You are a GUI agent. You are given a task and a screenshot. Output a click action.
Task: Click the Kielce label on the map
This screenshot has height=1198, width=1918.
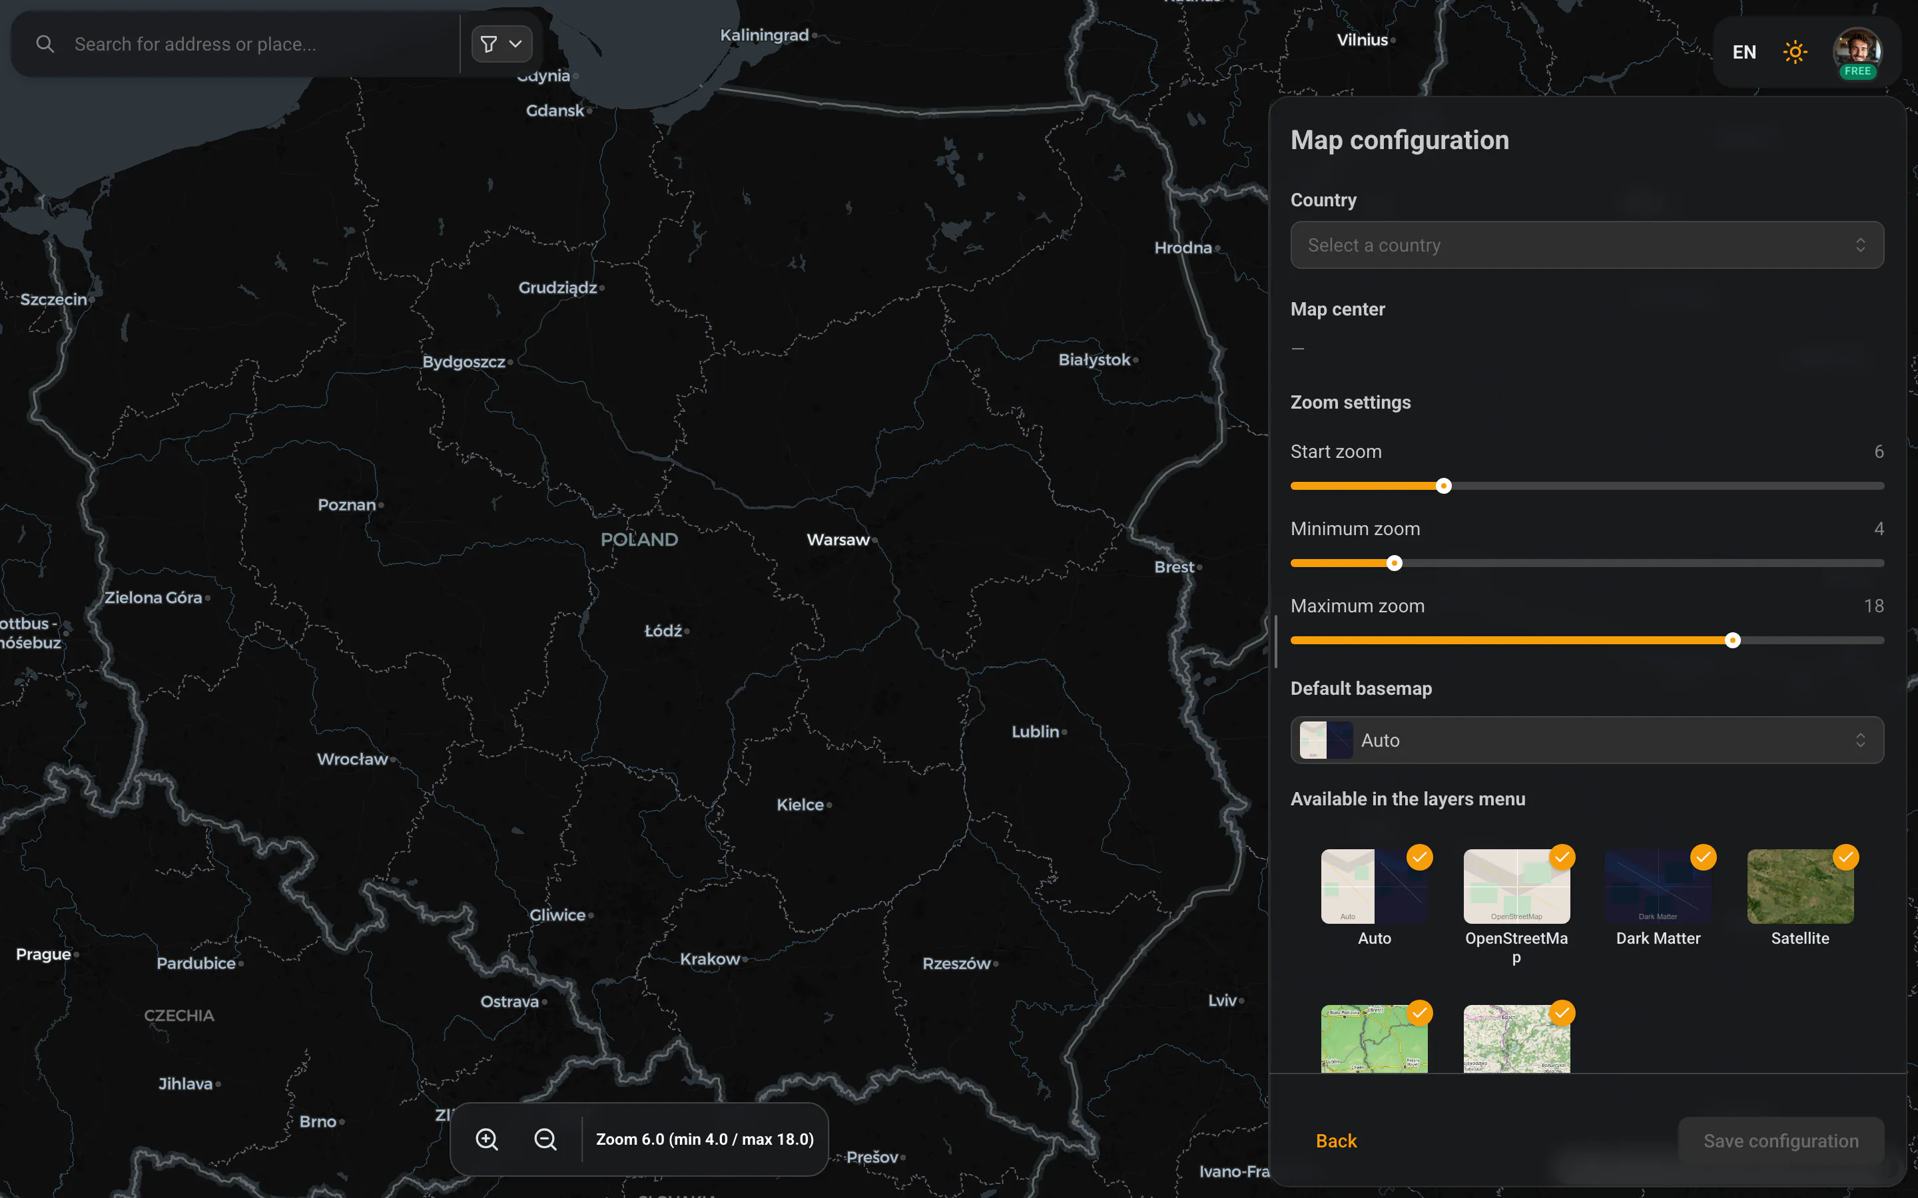tap(800, 805)
